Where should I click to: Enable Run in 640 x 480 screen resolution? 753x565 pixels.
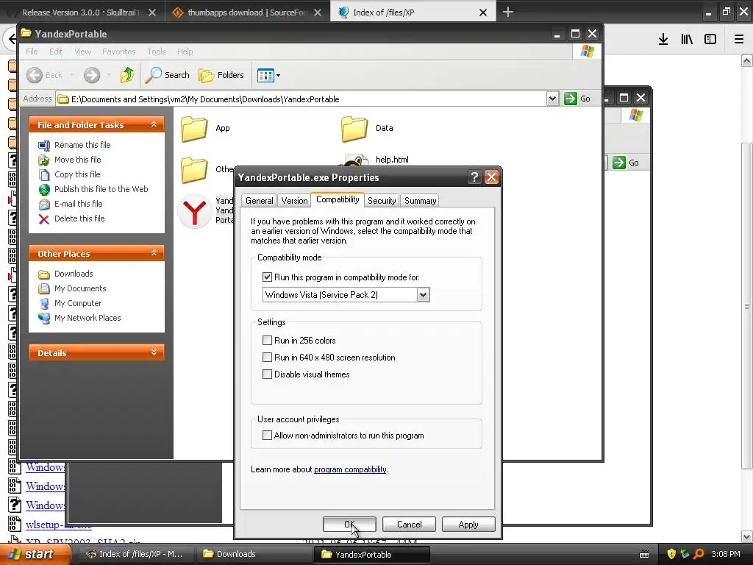(267, 358)
